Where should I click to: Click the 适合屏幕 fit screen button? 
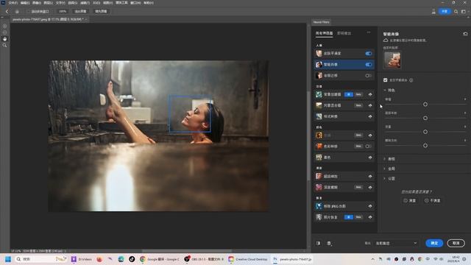(80, 12)
